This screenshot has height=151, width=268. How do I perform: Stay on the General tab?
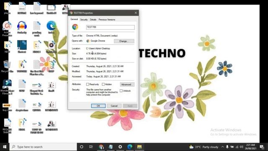pos(74,19)
